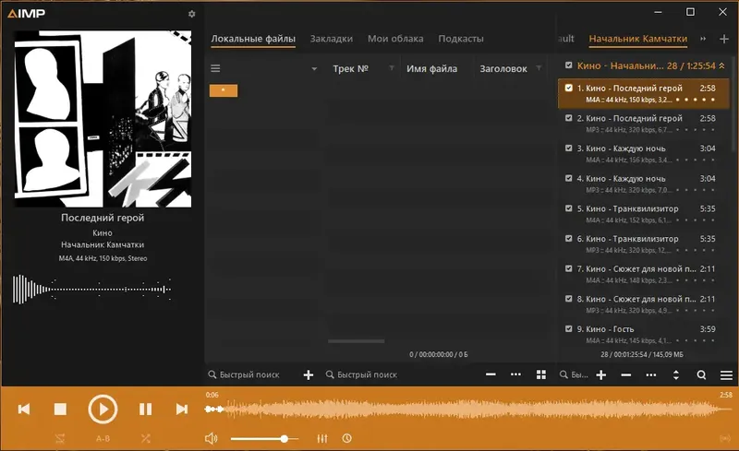Select Начальник Камчатки playlist tab
This screenshot has height=451, width=739.
pos(638,39)
